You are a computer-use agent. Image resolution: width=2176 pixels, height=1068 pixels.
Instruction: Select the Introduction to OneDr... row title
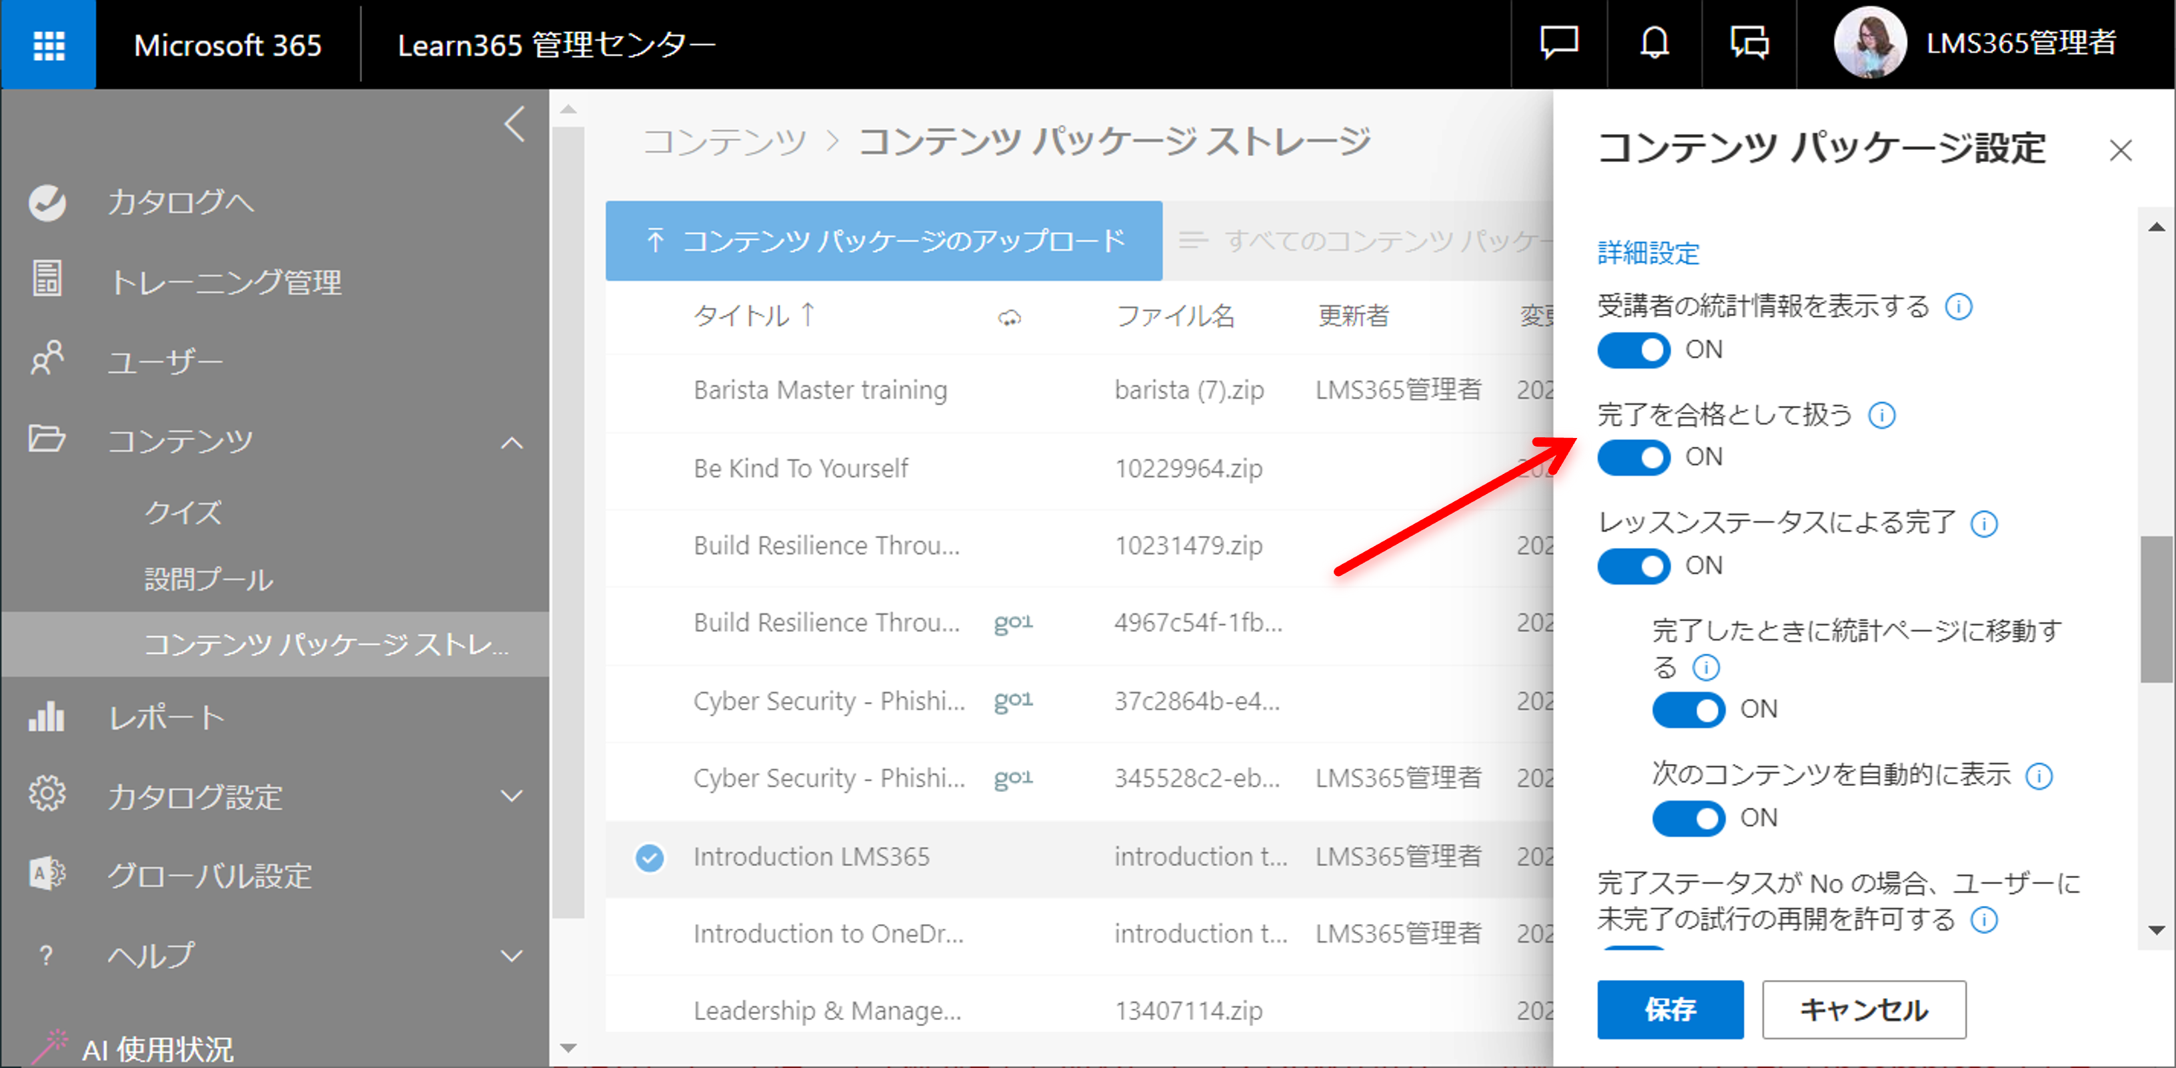click(x=829, y=934)
